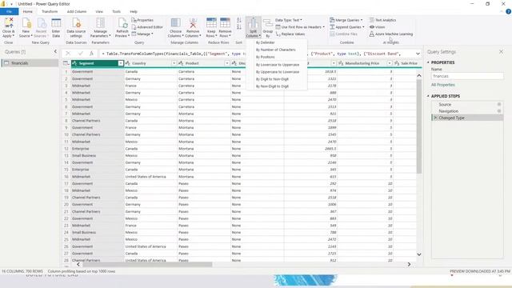The height and width of the screenshot is (288, 512).
Task: Click the Choose Columns icon
Action: (x=175, y=23)
